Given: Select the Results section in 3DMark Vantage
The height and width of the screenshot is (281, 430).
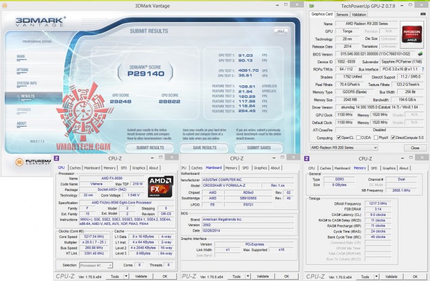Looking at the screenshot, I should (x=28, y=97).
